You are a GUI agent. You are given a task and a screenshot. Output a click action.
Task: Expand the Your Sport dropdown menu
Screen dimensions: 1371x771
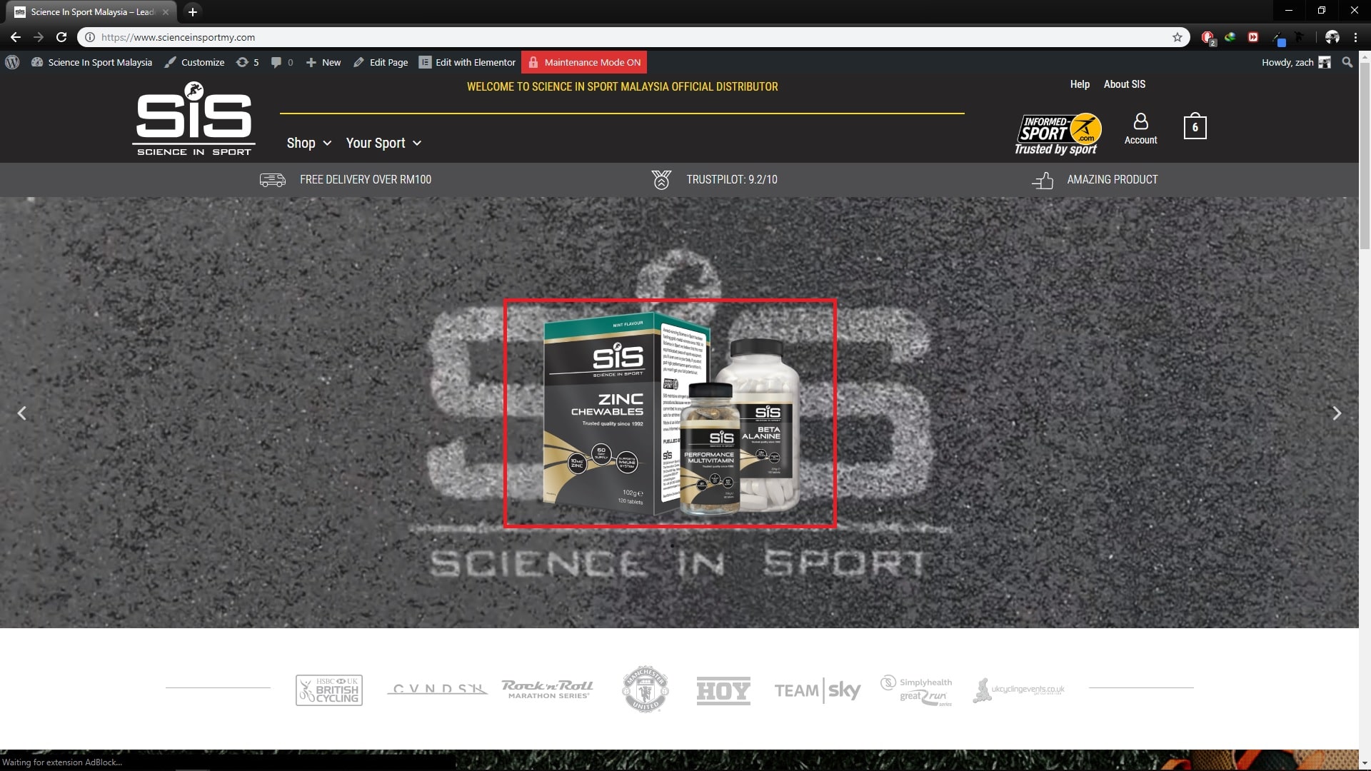coord(383,143)
